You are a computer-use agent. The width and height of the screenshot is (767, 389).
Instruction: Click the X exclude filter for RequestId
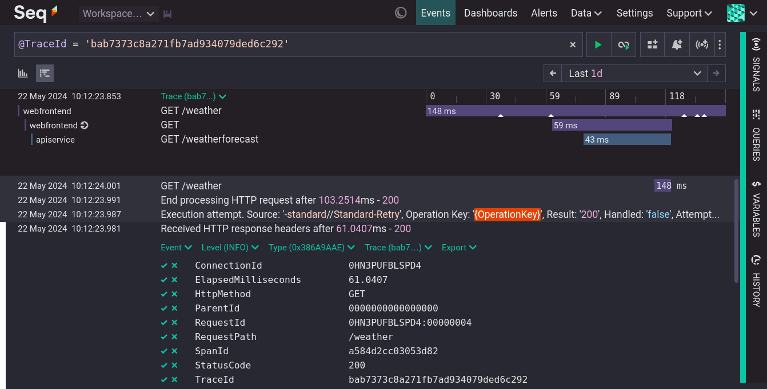pyautogui.click(x=174, y=323)
